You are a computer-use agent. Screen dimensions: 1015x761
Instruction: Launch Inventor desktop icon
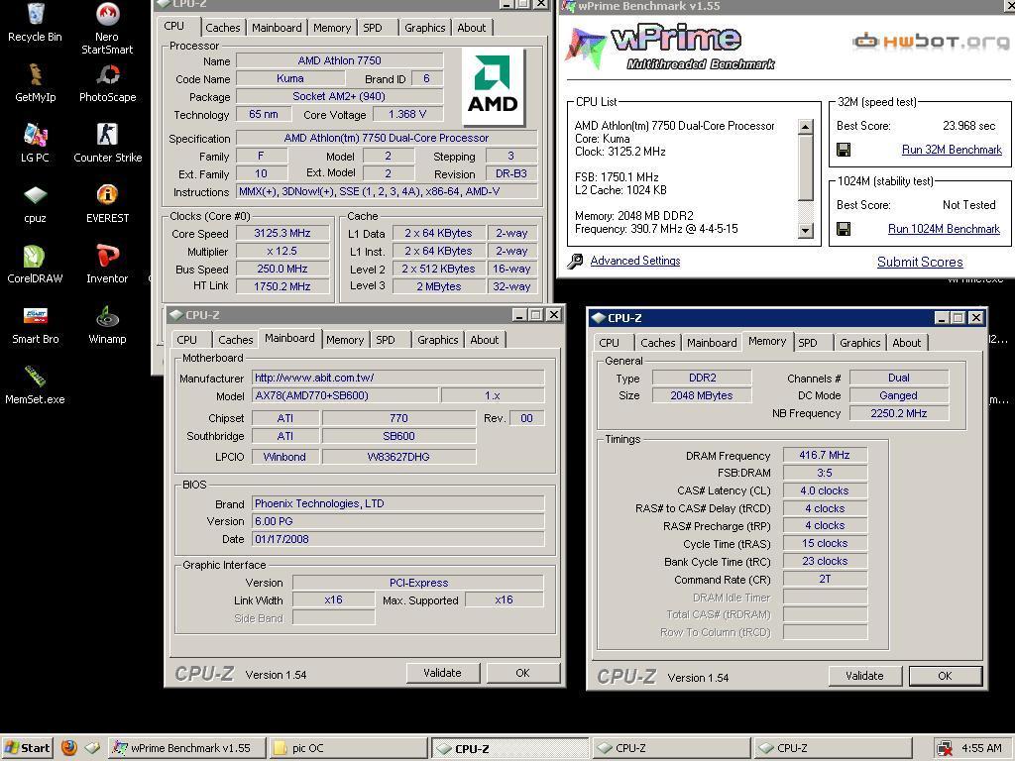(107, 264)
